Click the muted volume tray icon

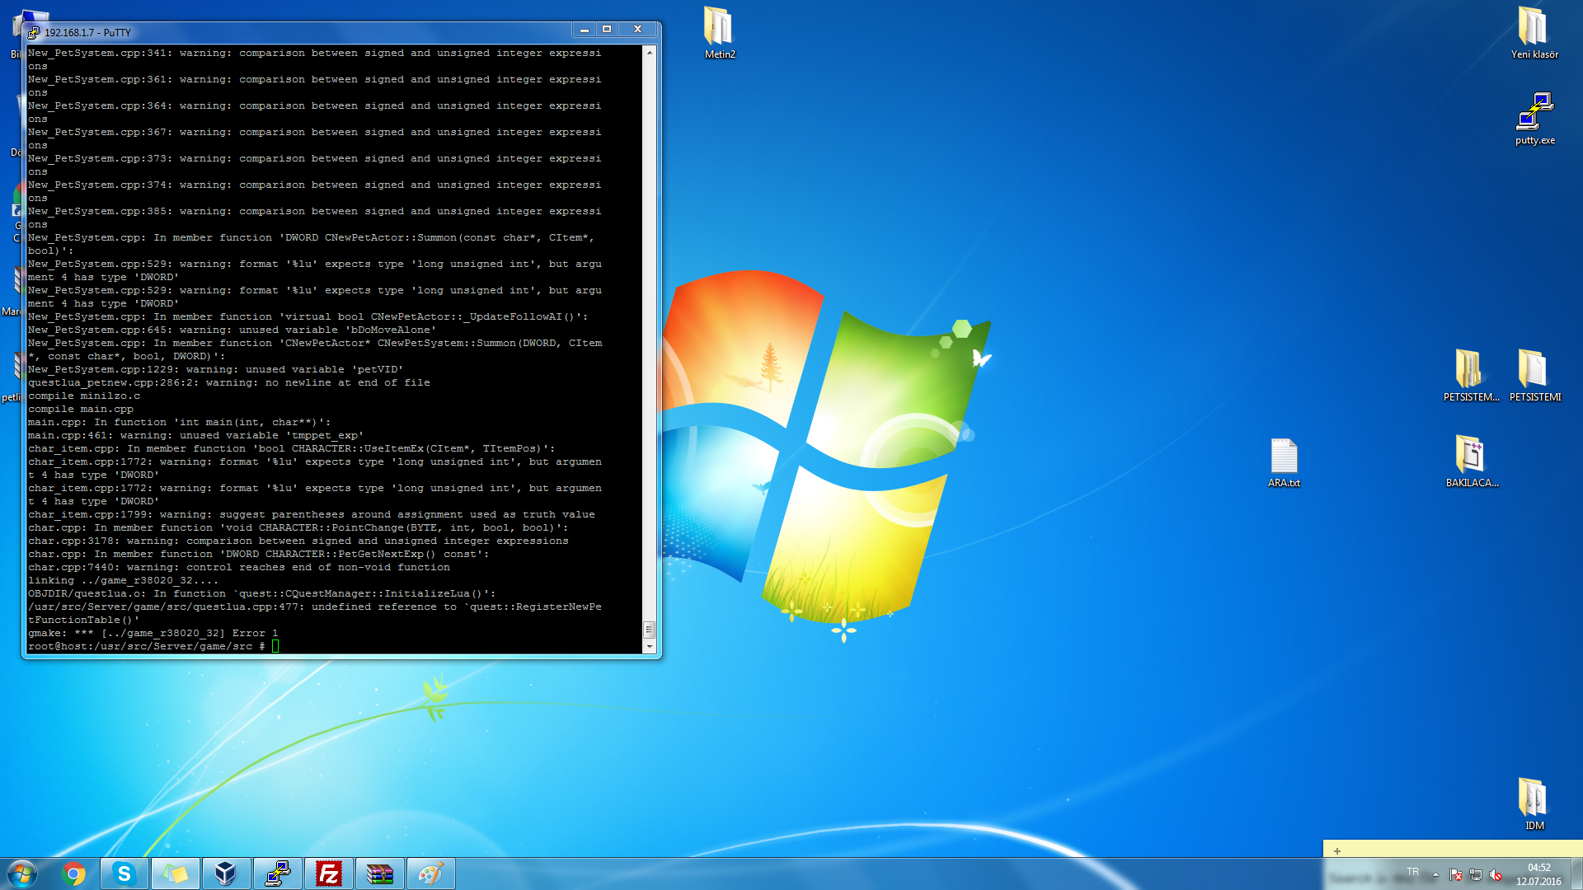[x=1496, y=875]
